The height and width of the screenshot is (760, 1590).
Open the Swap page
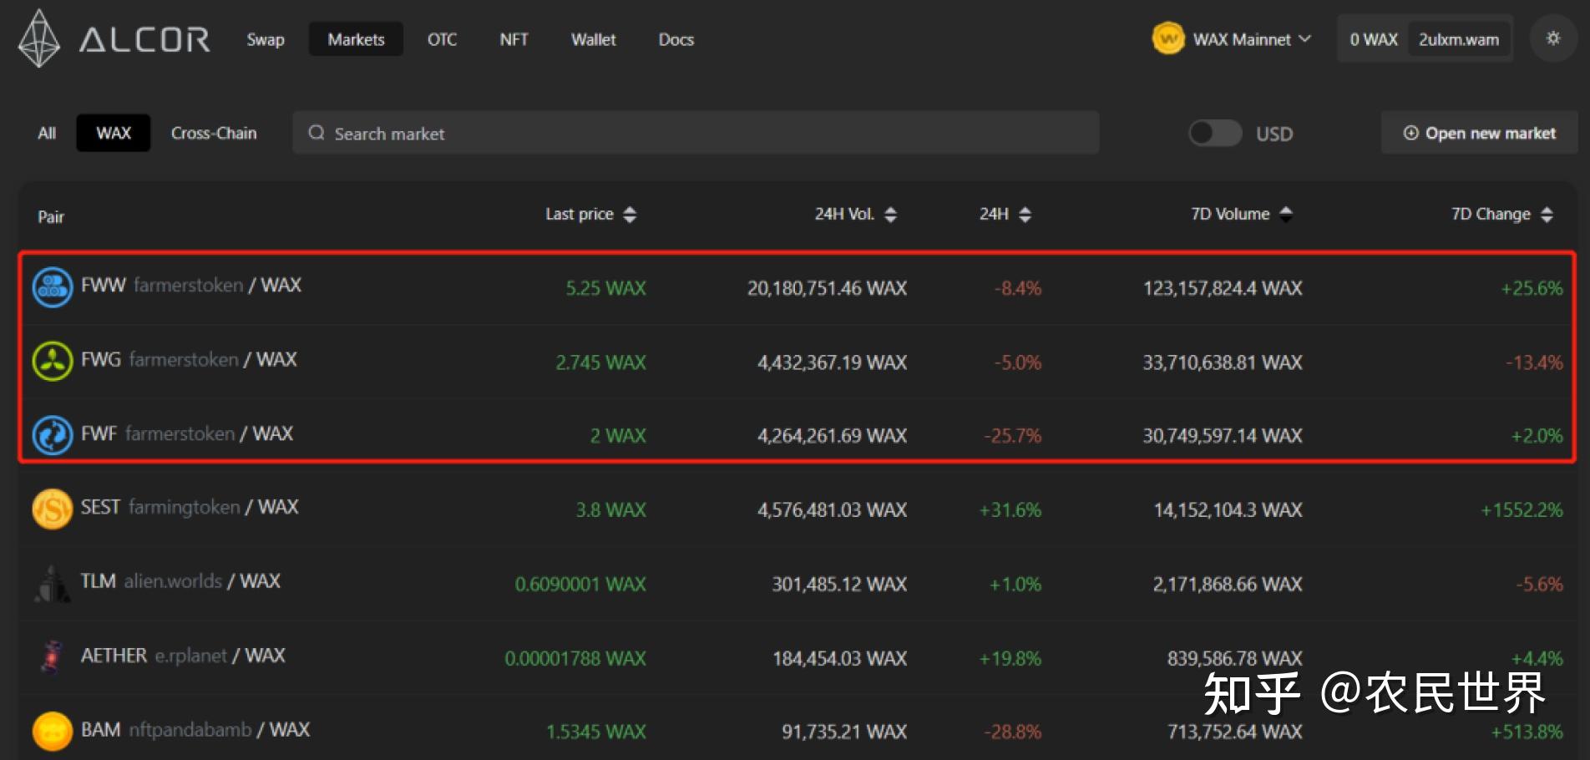pyautogui.click(x=266, y=39)
